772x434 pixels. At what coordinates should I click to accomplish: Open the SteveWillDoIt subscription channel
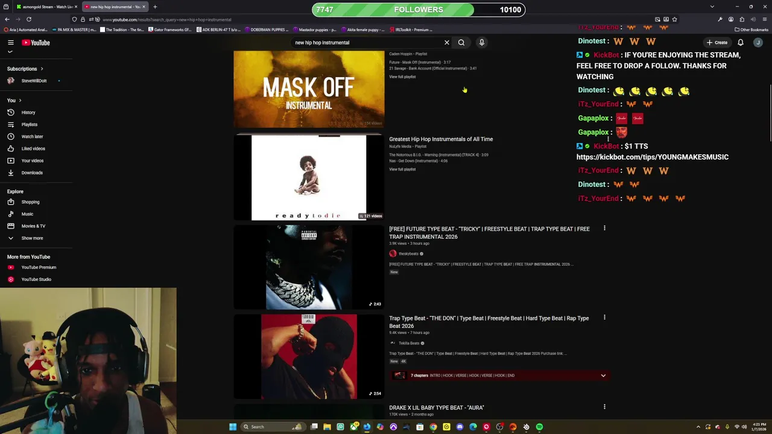(x=34, y=81)
